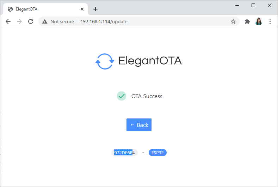Go back with the browser back arrow

(x=8, y=21)
